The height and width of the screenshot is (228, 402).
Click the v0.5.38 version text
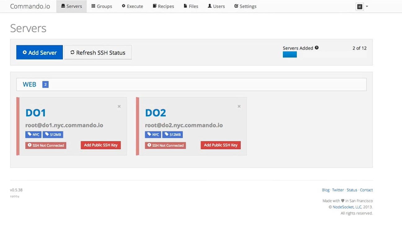point(16,190)
